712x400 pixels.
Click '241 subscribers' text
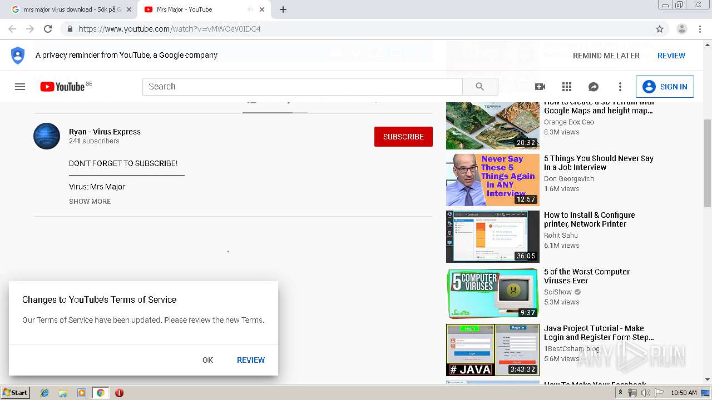point(94,141)
